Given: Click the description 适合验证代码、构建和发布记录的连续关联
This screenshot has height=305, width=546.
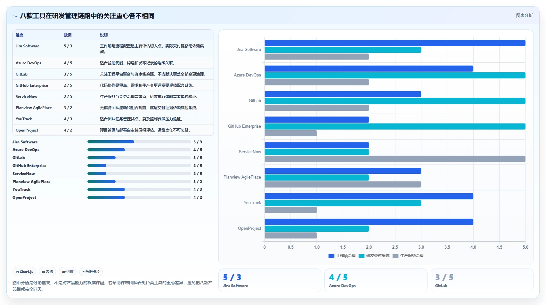Looking at the screenshot, I should pyautogui.click(x=137, y=63).
